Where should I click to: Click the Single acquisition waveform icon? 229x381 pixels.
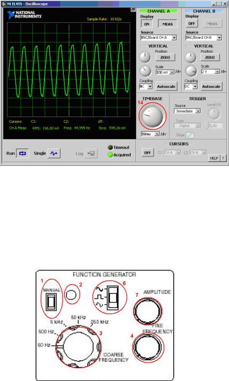point(54,153)
